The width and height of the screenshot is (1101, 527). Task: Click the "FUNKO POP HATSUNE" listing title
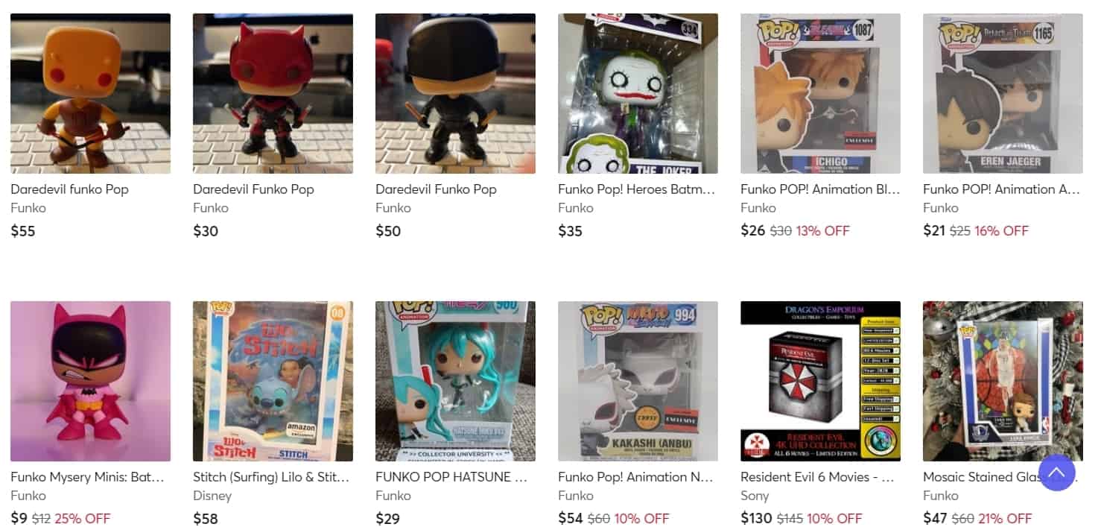(451, 477)
